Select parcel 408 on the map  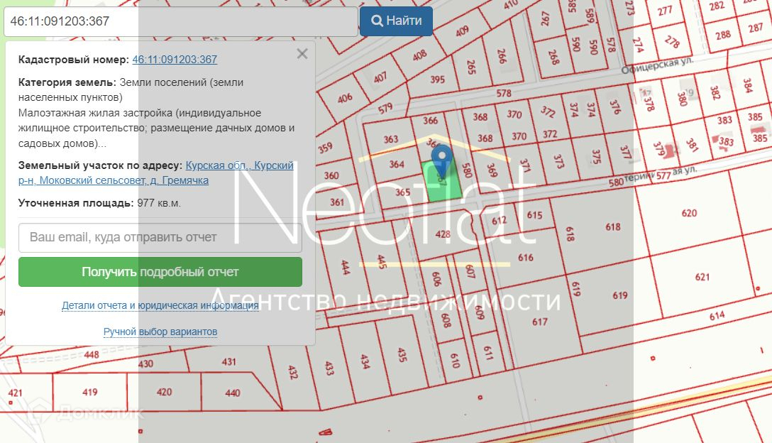pyautogui.click(x=419, y=55)
